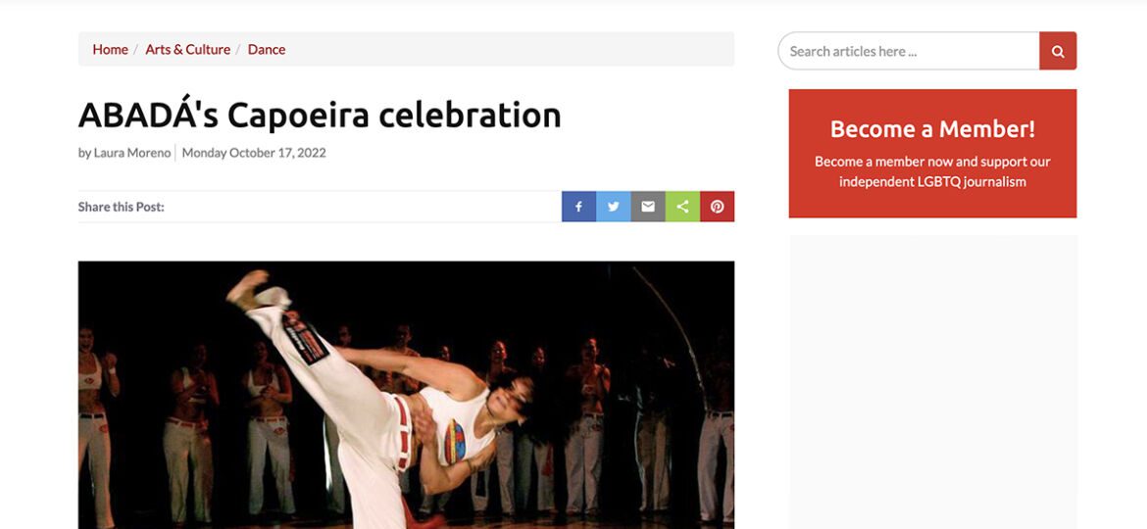The width and height of the screenshot is (1147, 529).
Task: Click the Share this Post label
Action: pyautogui.click(x=122, y=207)
